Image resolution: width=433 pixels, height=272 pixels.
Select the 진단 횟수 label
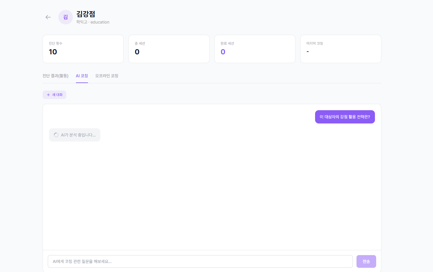pos(56,43)
